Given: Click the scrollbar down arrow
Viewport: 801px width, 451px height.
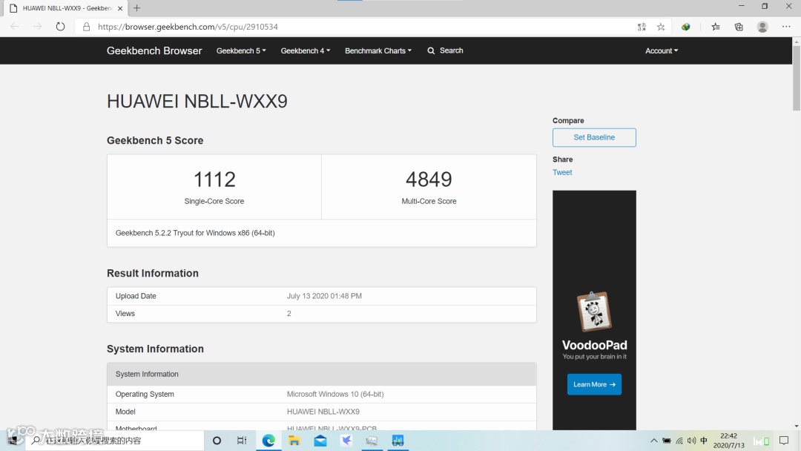Looking at the screenshot, I should click(797, 426).
